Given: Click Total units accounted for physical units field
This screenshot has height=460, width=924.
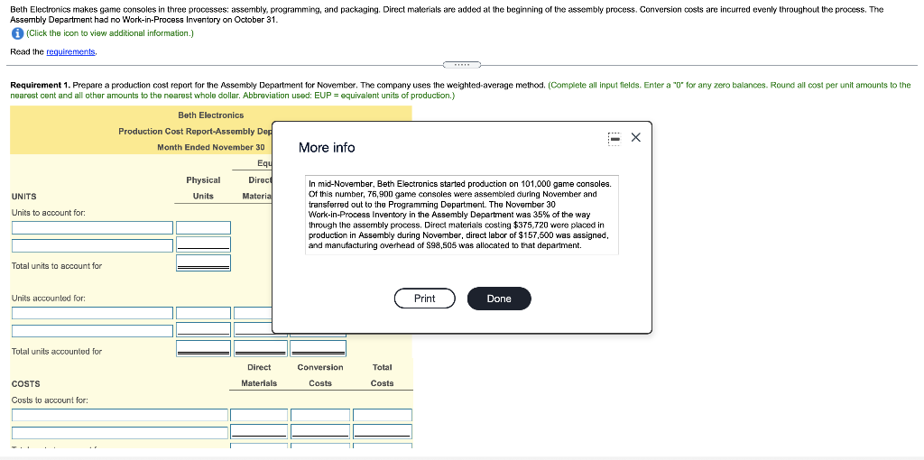Looking at the screenshot, I should (203, 348).
